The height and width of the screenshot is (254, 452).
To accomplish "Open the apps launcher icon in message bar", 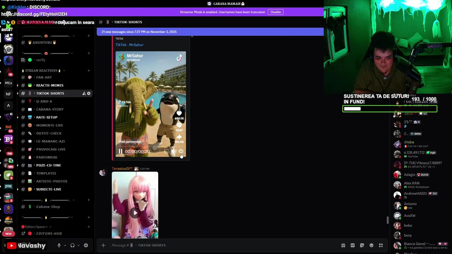I will click(x=381, y=245).
